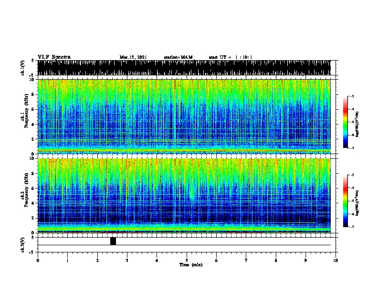
Task: Click the ch.2 colorbar log(PSD) label
Action: pos(357,203)
